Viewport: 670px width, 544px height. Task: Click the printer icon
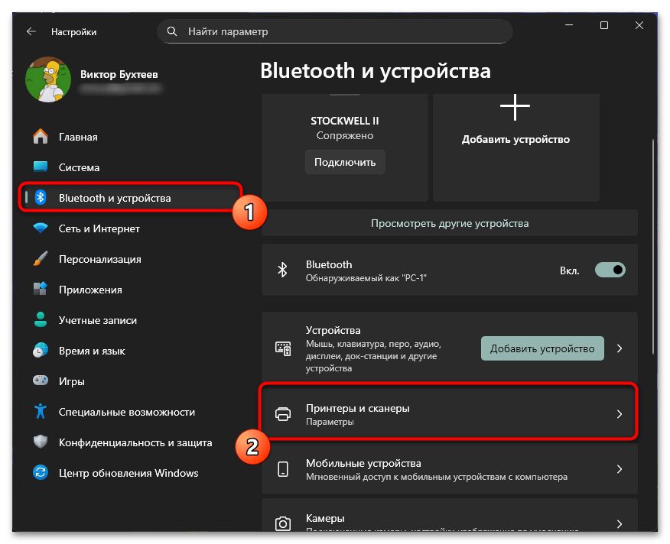(283, 414)
